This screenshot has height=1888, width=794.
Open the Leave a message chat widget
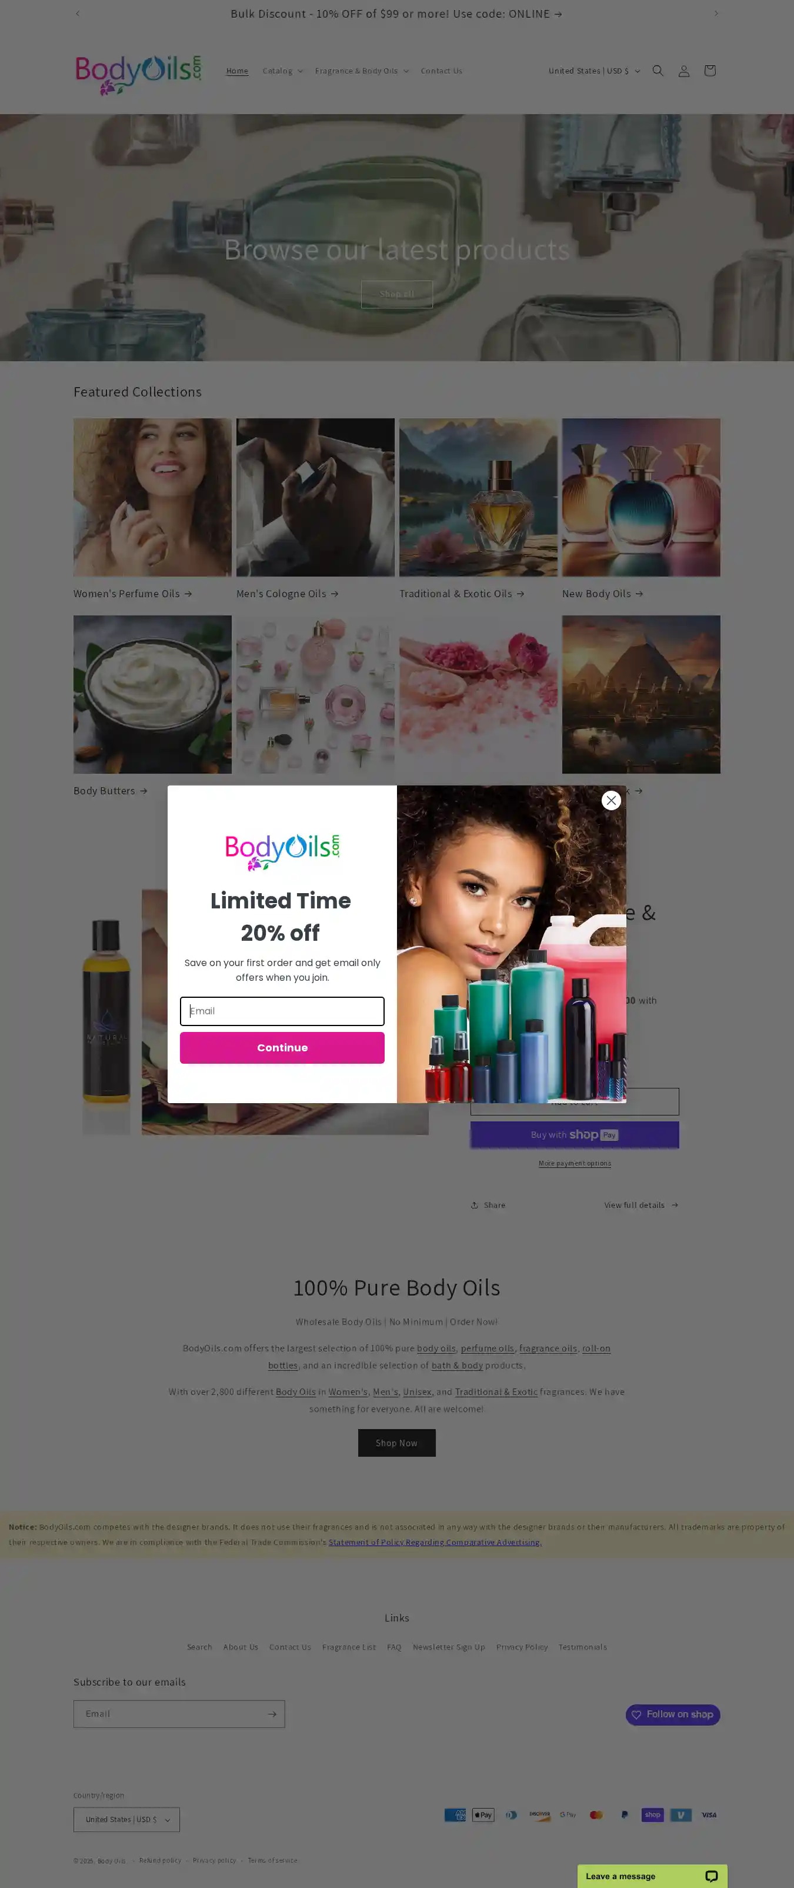[652, 1876]
